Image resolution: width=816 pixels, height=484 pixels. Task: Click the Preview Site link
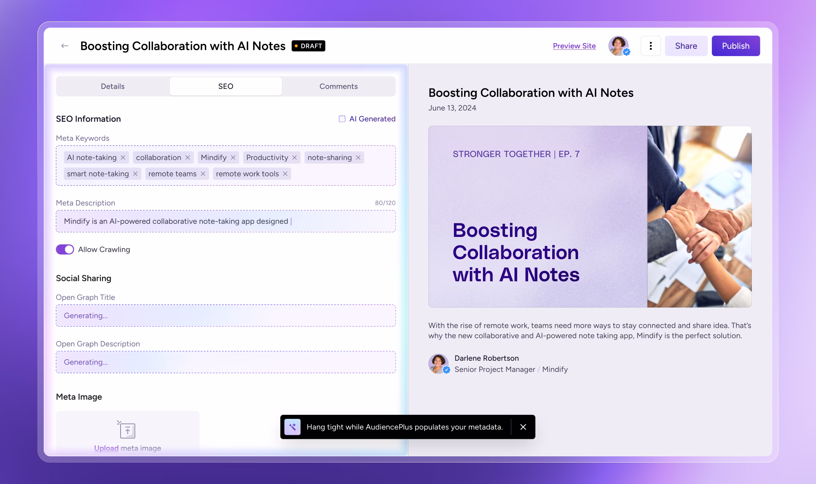[x=574, y=46]
